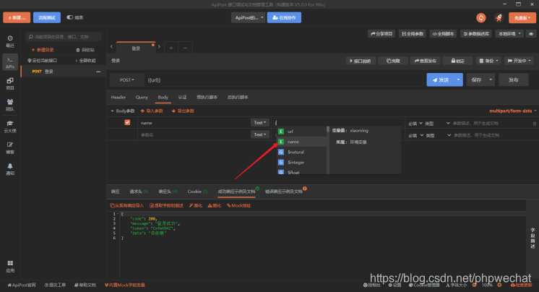The width and height of the screenshot is (539, 292).
Task: Open the graduation-cap sidebar icon
Action: point(10,126)
